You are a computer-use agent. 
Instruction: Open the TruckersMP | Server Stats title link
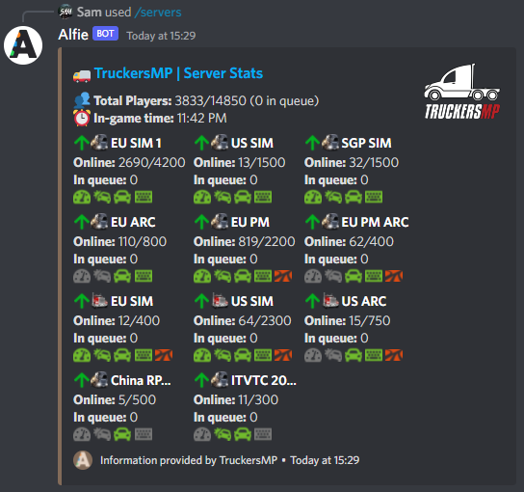point(178,73)
